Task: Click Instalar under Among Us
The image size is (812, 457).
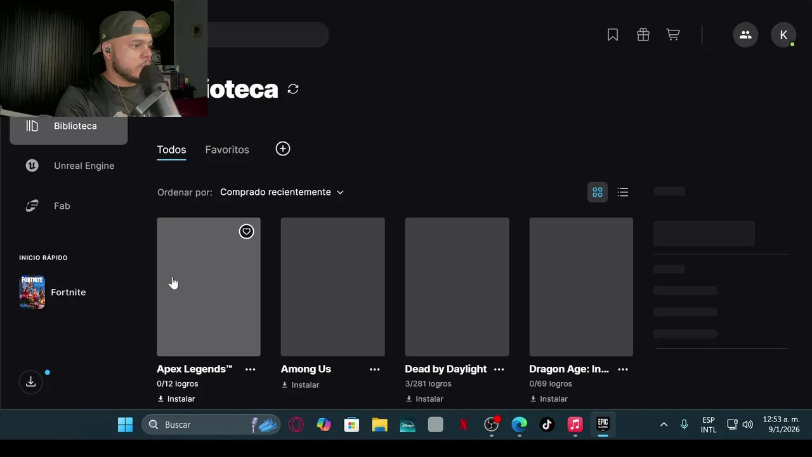Action: 301,385
